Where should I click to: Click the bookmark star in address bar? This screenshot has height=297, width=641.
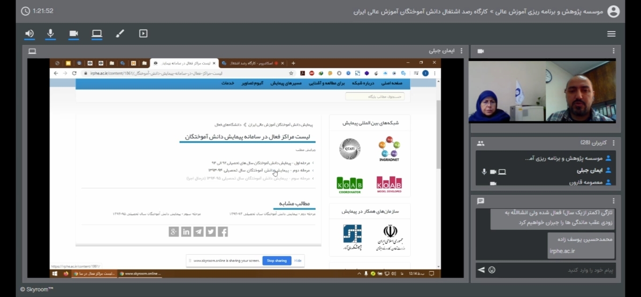[x=291, y=73]
